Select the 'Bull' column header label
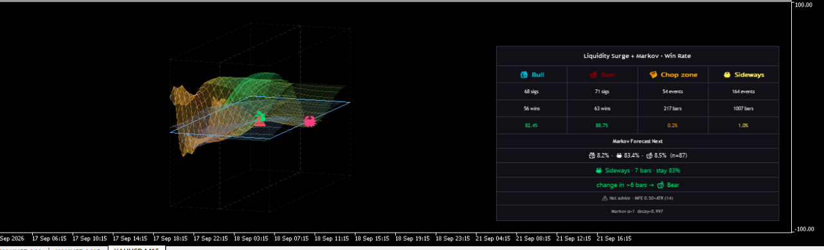 538,75
